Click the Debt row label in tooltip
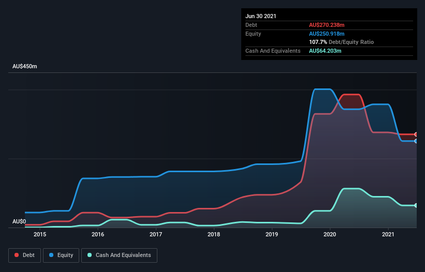 [x=251, y=25]
